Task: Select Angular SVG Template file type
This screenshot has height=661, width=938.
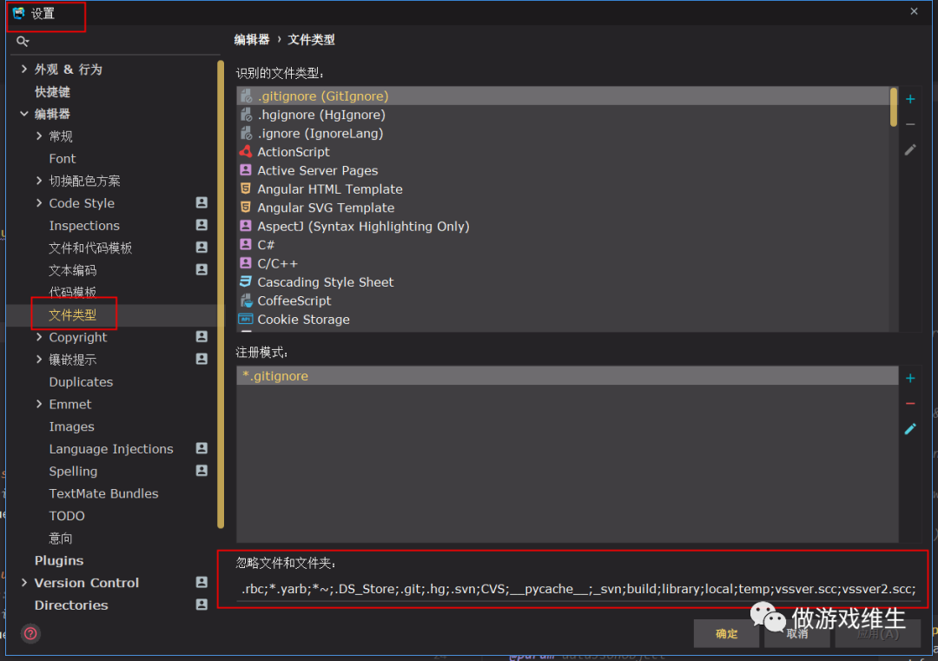Action: click(x=564, y=207)
